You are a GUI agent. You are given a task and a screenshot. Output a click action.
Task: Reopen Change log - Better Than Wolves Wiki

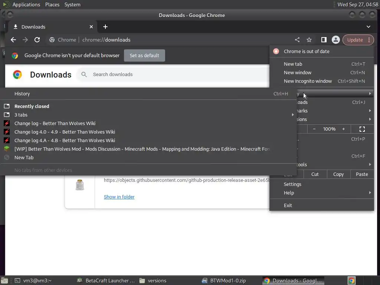[x=148, y=123]
